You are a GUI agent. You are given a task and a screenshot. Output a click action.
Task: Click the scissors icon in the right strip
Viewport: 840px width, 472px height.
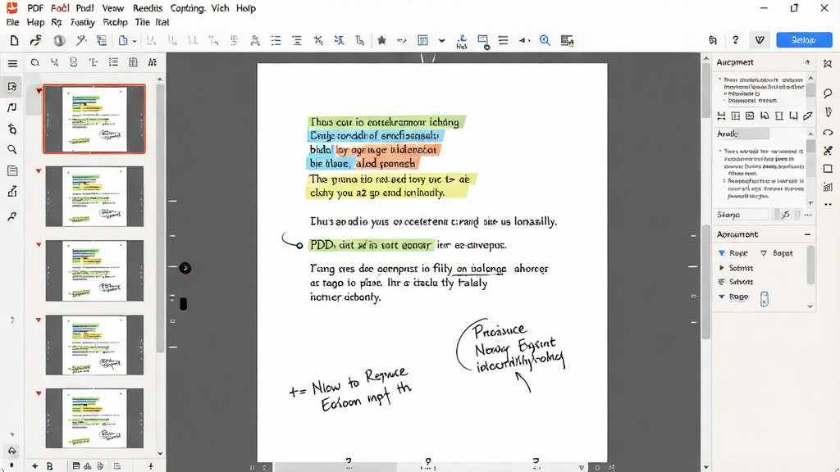coord(828,151)
